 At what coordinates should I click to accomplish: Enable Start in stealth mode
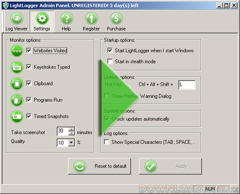[110, 62]
